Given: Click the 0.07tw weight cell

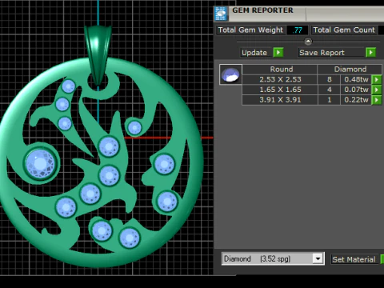Looking at the screenshot, I should (356, 90).
